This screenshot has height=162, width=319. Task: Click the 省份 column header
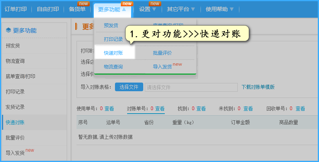149,122
